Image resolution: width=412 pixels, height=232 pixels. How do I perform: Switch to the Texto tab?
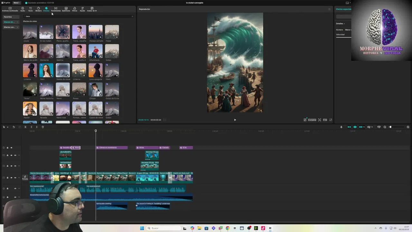[30, 9]
